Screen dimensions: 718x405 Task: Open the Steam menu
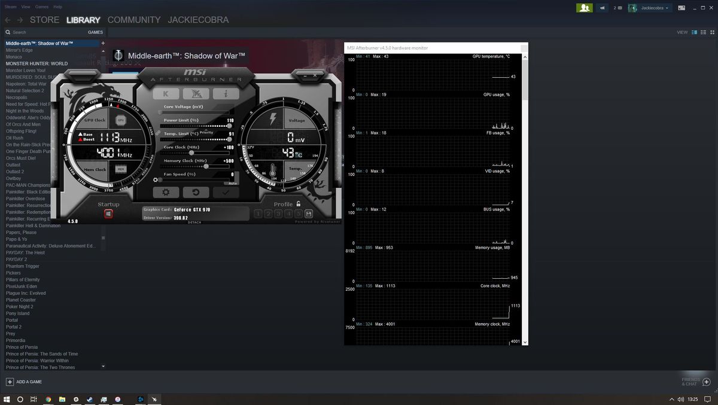(10, 6)
